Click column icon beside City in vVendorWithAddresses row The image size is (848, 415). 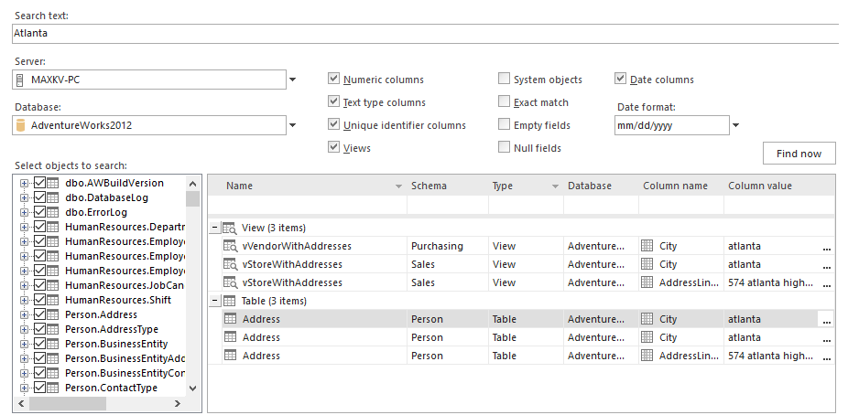coord(647,246)
